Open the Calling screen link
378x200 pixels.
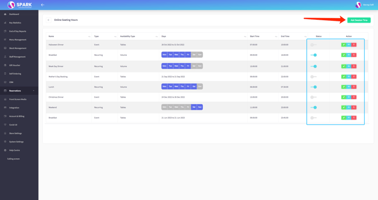coord(13,159)
